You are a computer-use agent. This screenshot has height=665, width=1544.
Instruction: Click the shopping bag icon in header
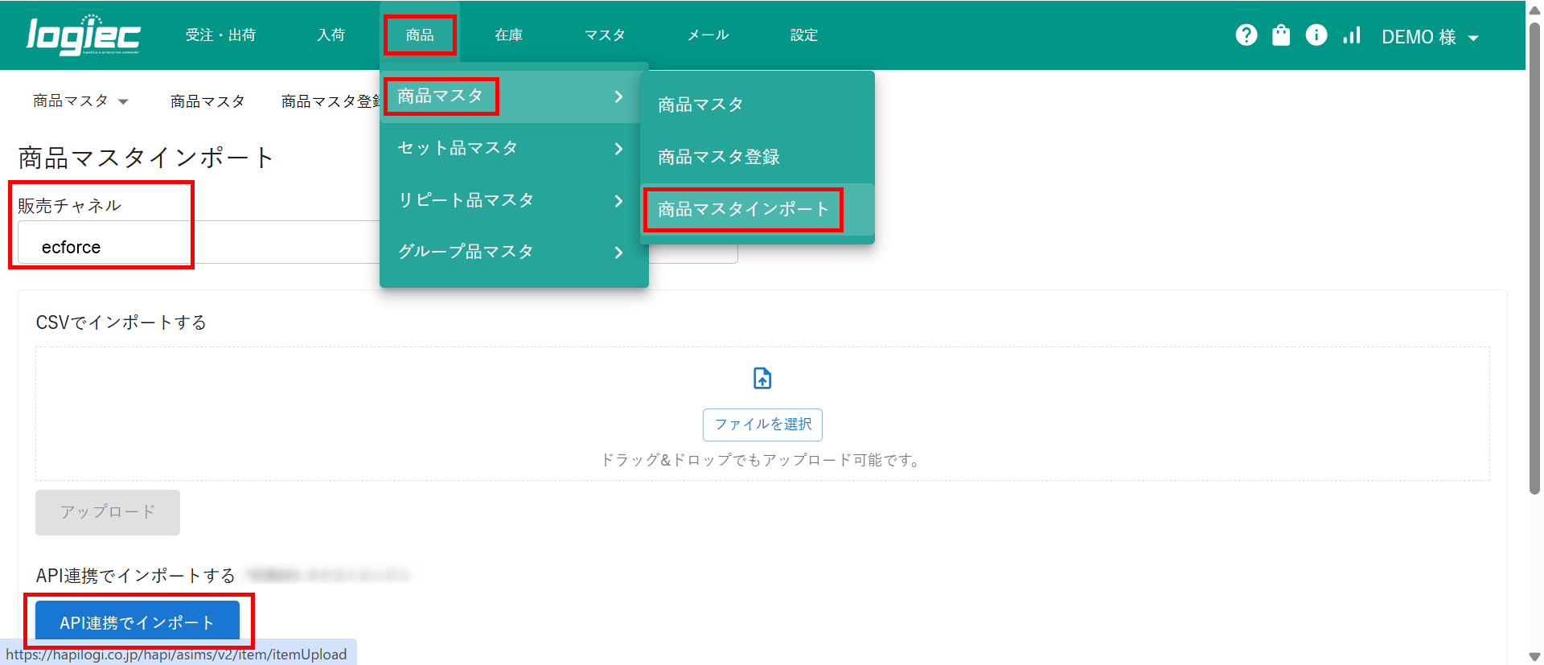coord(1281,35)
